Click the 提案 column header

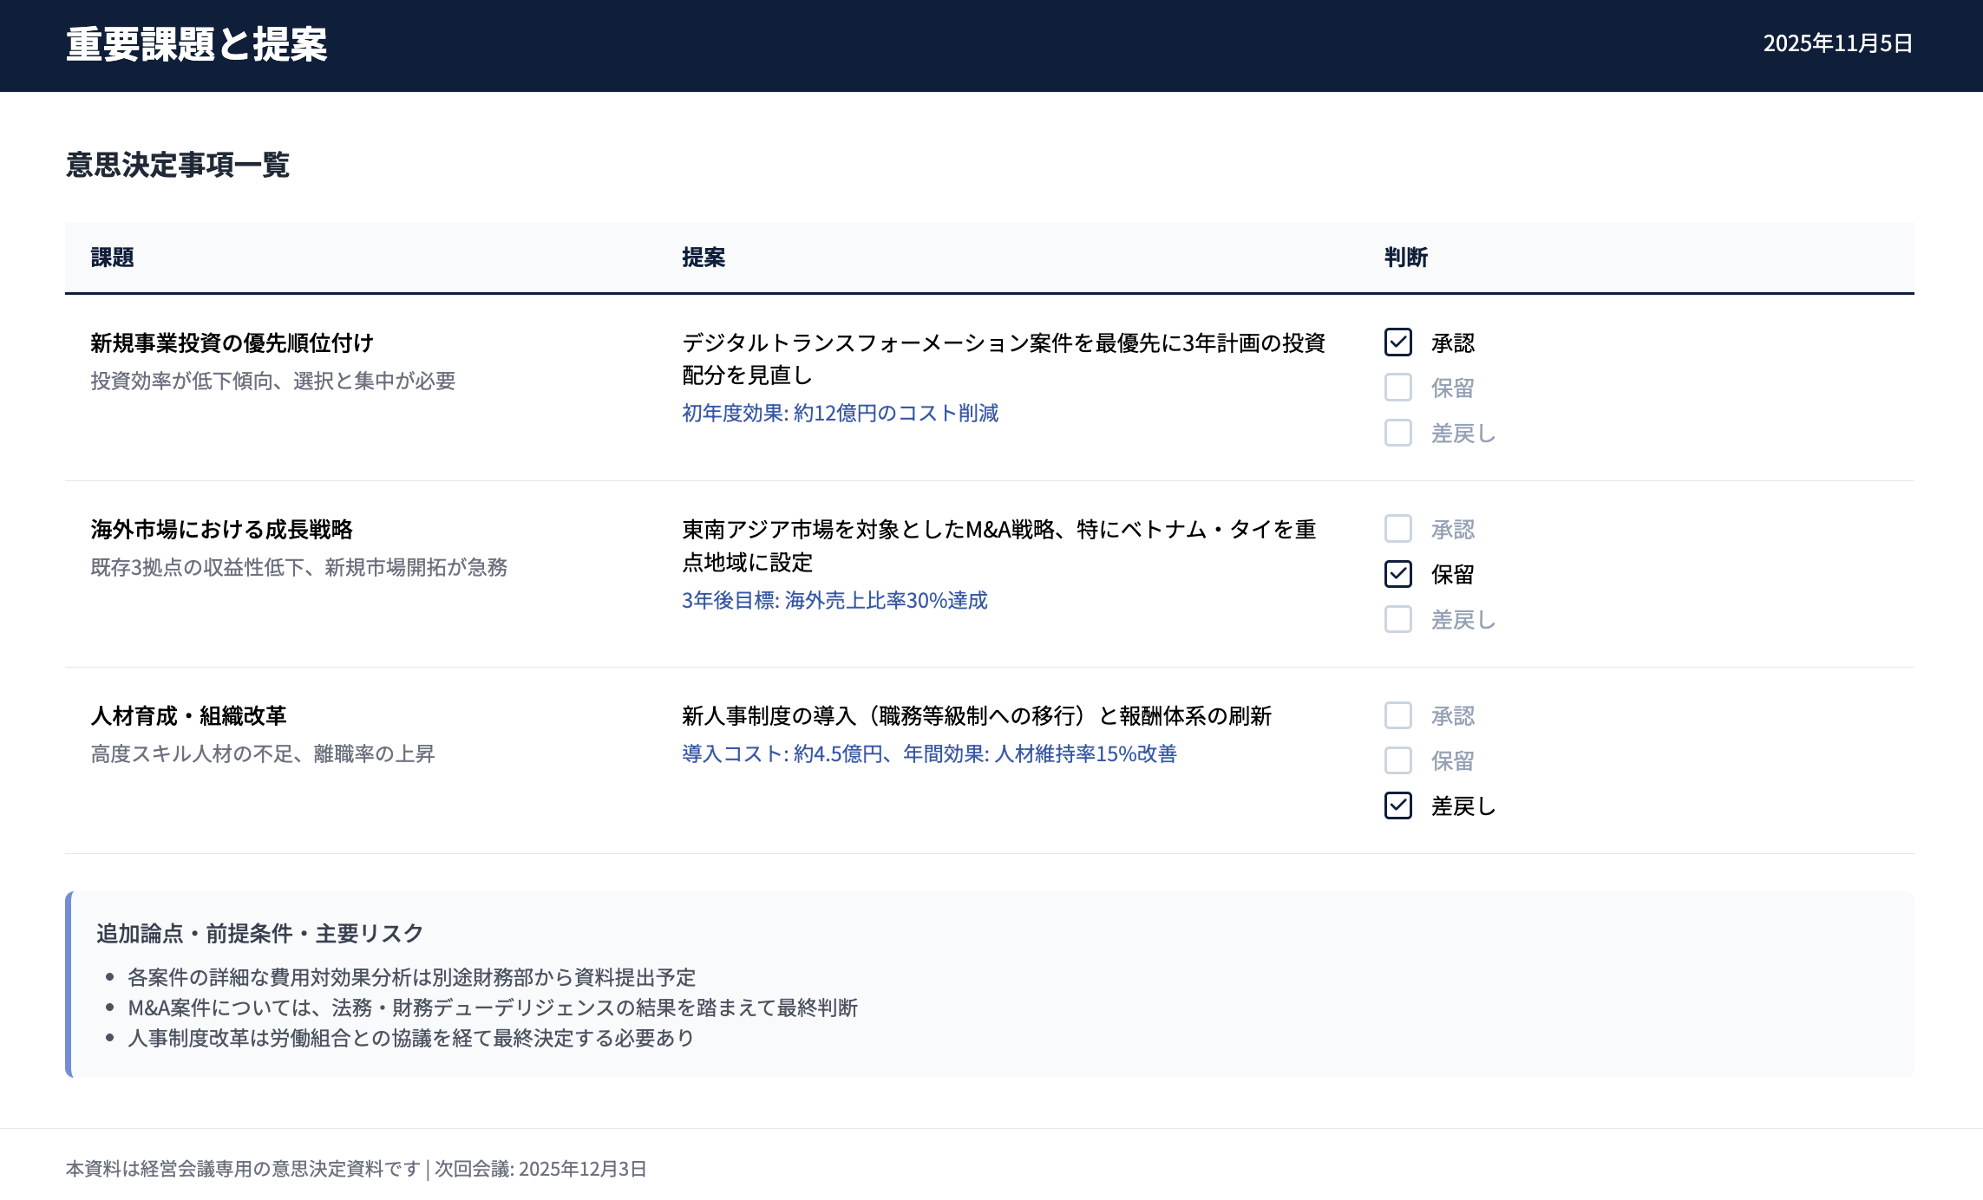(x=704, y=258)
